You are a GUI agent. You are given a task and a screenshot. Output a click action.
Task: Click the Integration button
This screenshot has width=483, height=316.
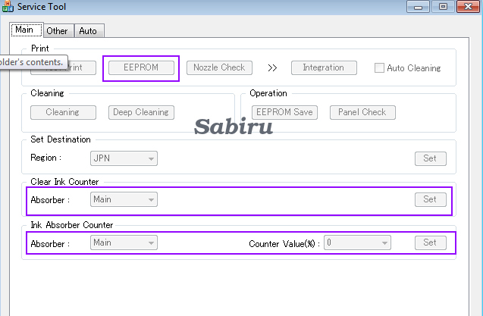324,67
